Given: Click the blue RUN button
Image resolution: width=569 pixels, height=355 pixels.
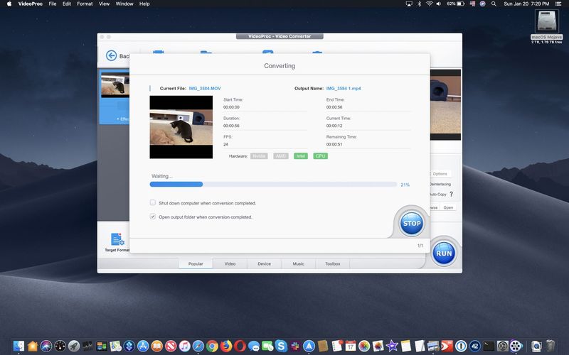Looking at the screenshot, I should [443, 253].
